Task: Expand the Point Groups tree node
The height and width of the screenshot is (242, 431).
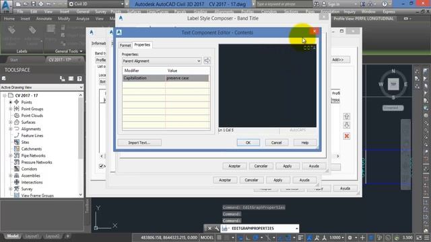Action: 11,109
